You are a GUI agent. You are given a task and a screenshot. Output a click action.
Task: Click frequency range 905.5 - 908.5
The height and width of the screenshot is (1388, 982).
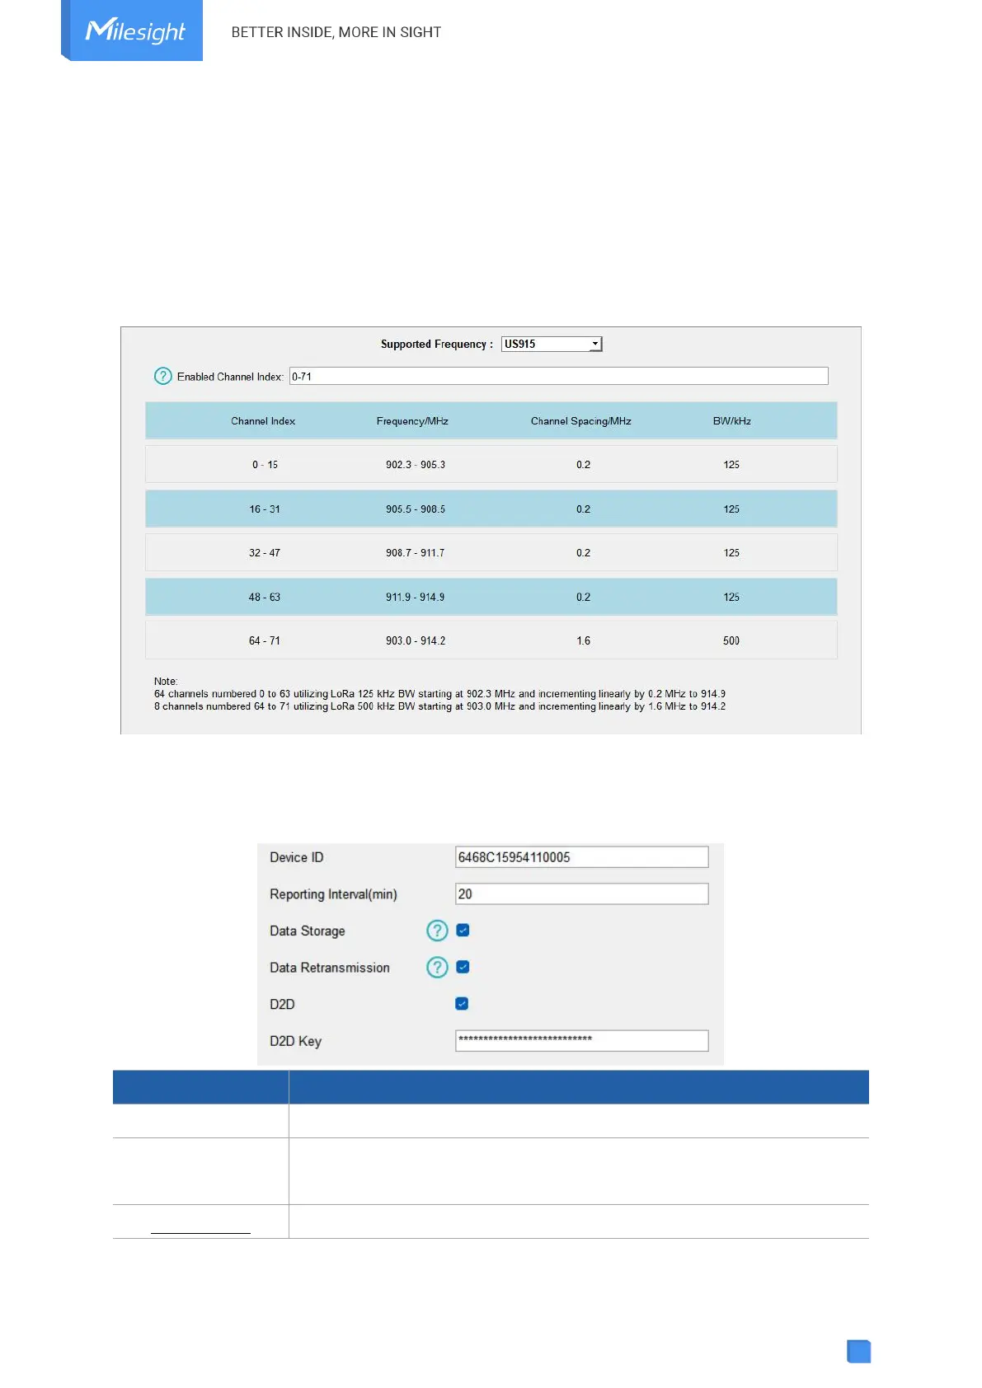[x=416, y=509]
